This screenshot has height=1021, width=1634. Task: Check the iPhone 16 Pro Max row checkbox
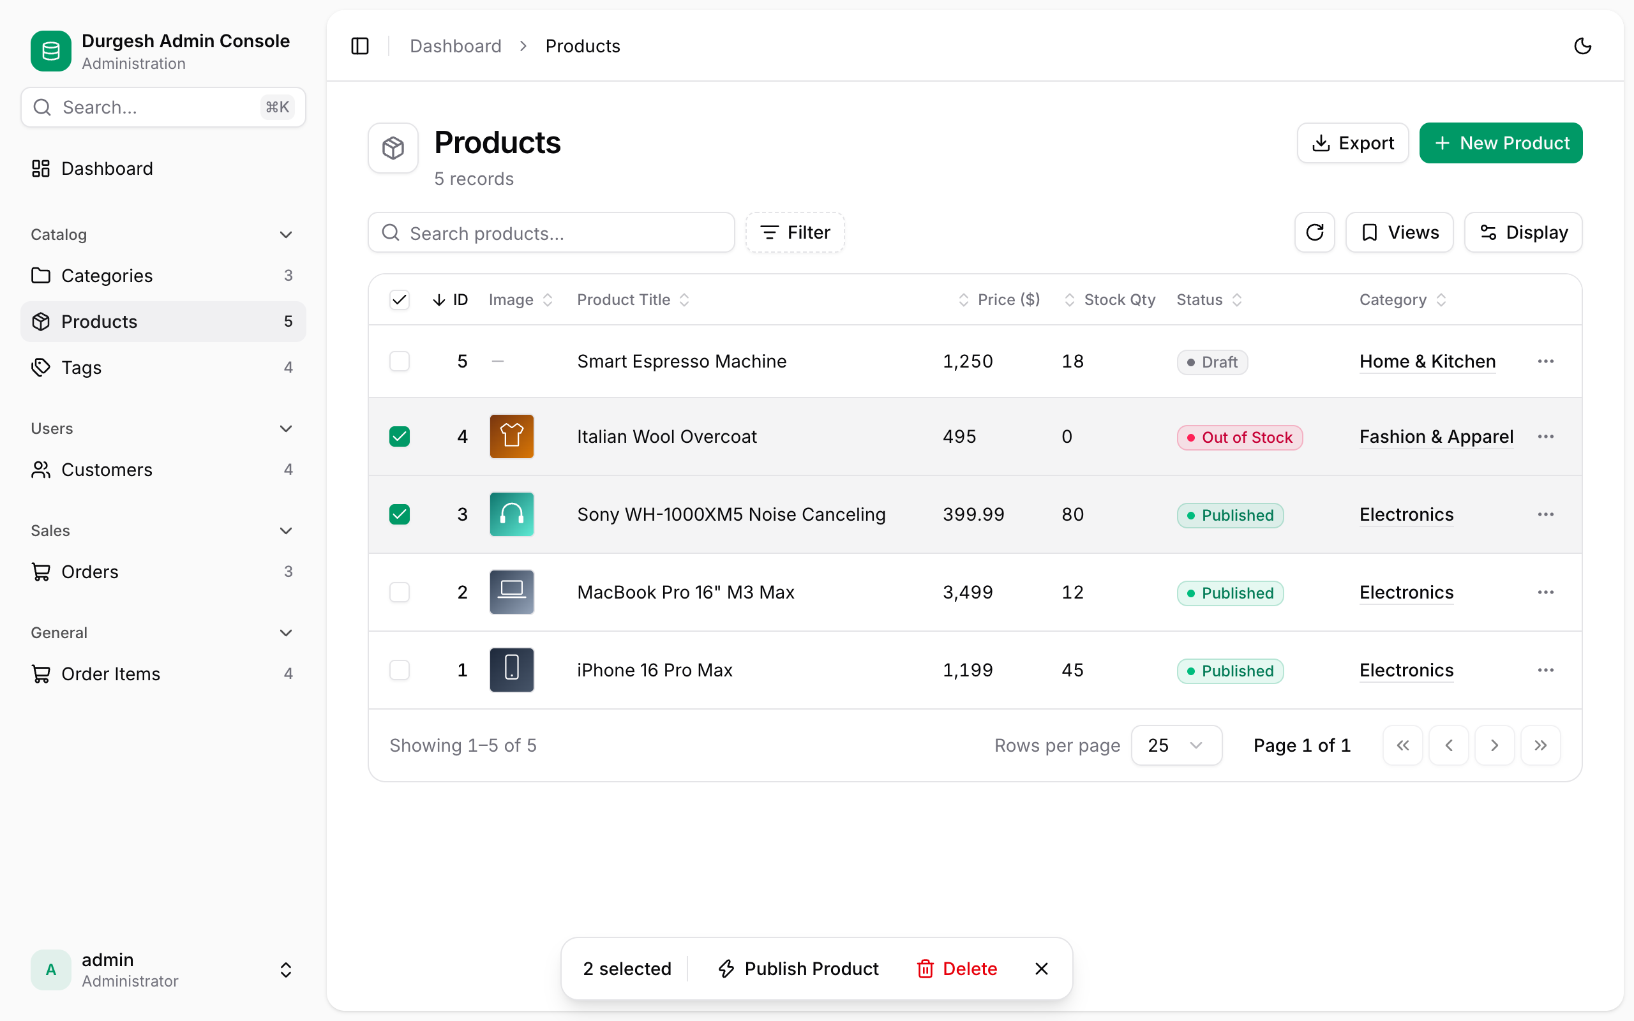[400, 670]
